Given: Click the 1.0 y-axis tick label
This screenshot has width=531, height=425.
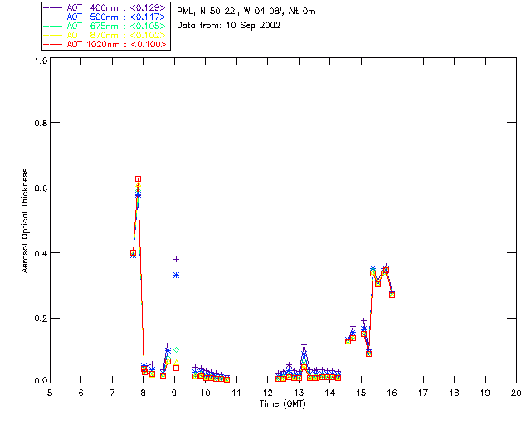Looking at the screenshot, I should pyautogui.click(x=41, y=61).
